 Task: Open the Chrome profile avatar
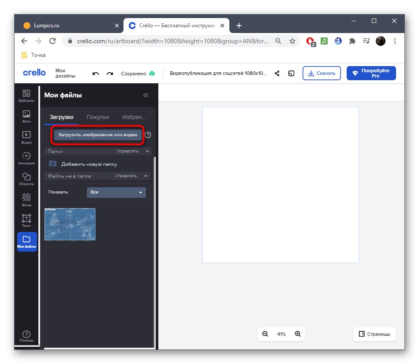[381, 41]
